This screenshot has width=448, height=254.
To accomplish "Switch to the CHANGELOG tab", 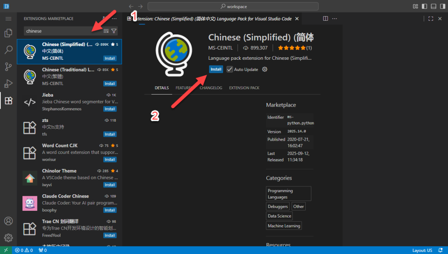I will click(211, 88).
